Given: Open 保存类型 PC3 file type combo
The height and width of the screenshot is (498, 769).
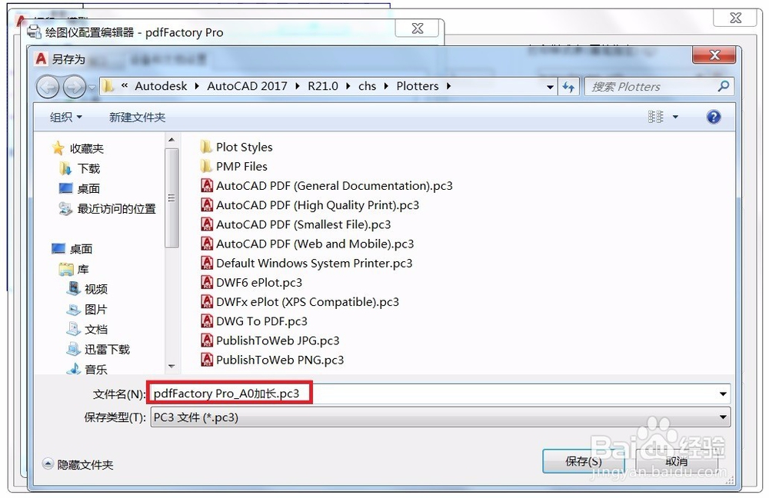Looking at the screenshot, I should [x=441, y=417].
